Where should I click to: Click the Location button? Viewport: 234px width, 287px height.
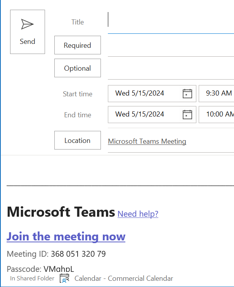pos(78,140)
